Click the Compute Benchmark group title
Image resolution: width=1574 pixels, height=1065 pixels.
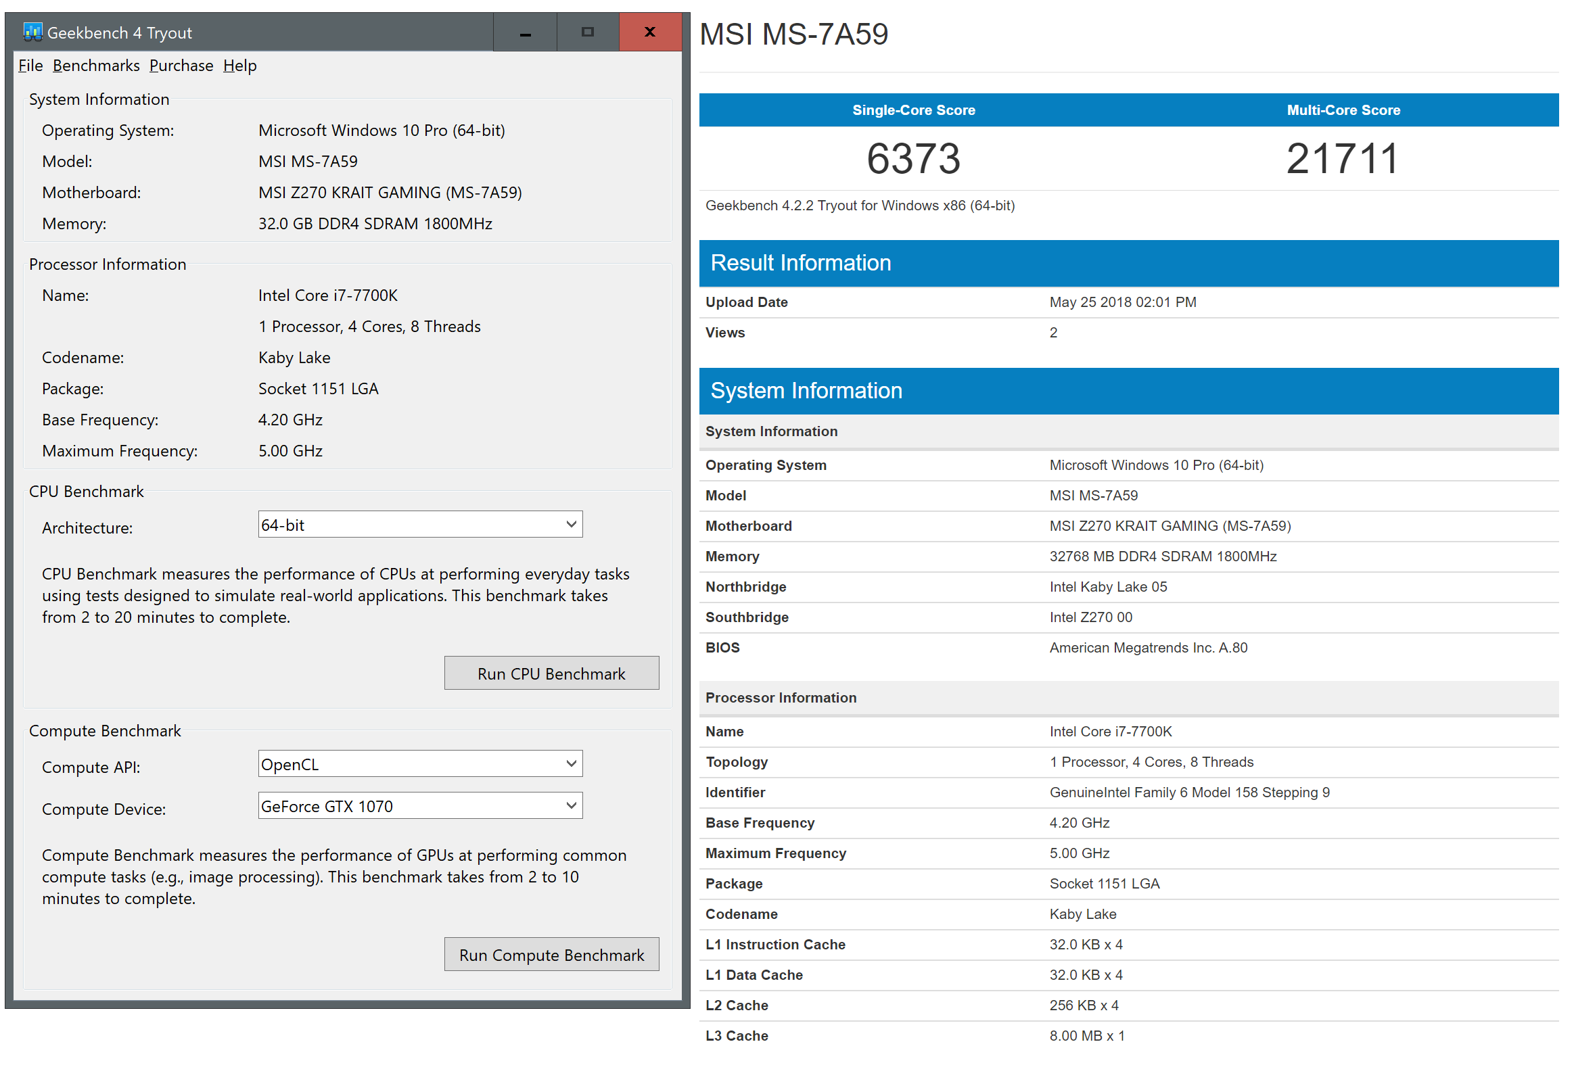105,732
